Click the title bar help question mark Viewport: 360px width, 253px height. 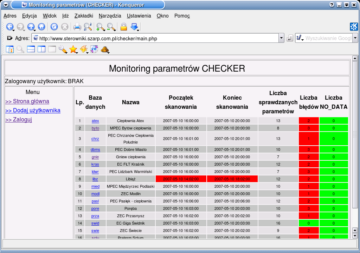(x=332, y=5)
